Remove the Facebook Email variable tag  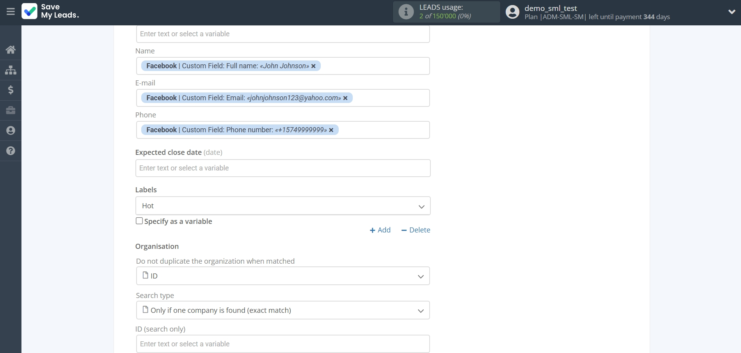point(345,98)
